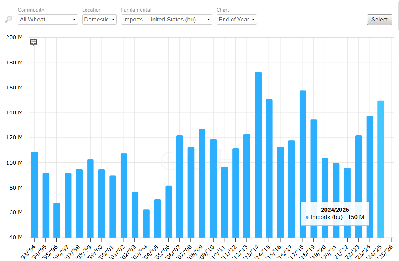
Task: Click the chart comment bubble icon
Action: (34, 42)
